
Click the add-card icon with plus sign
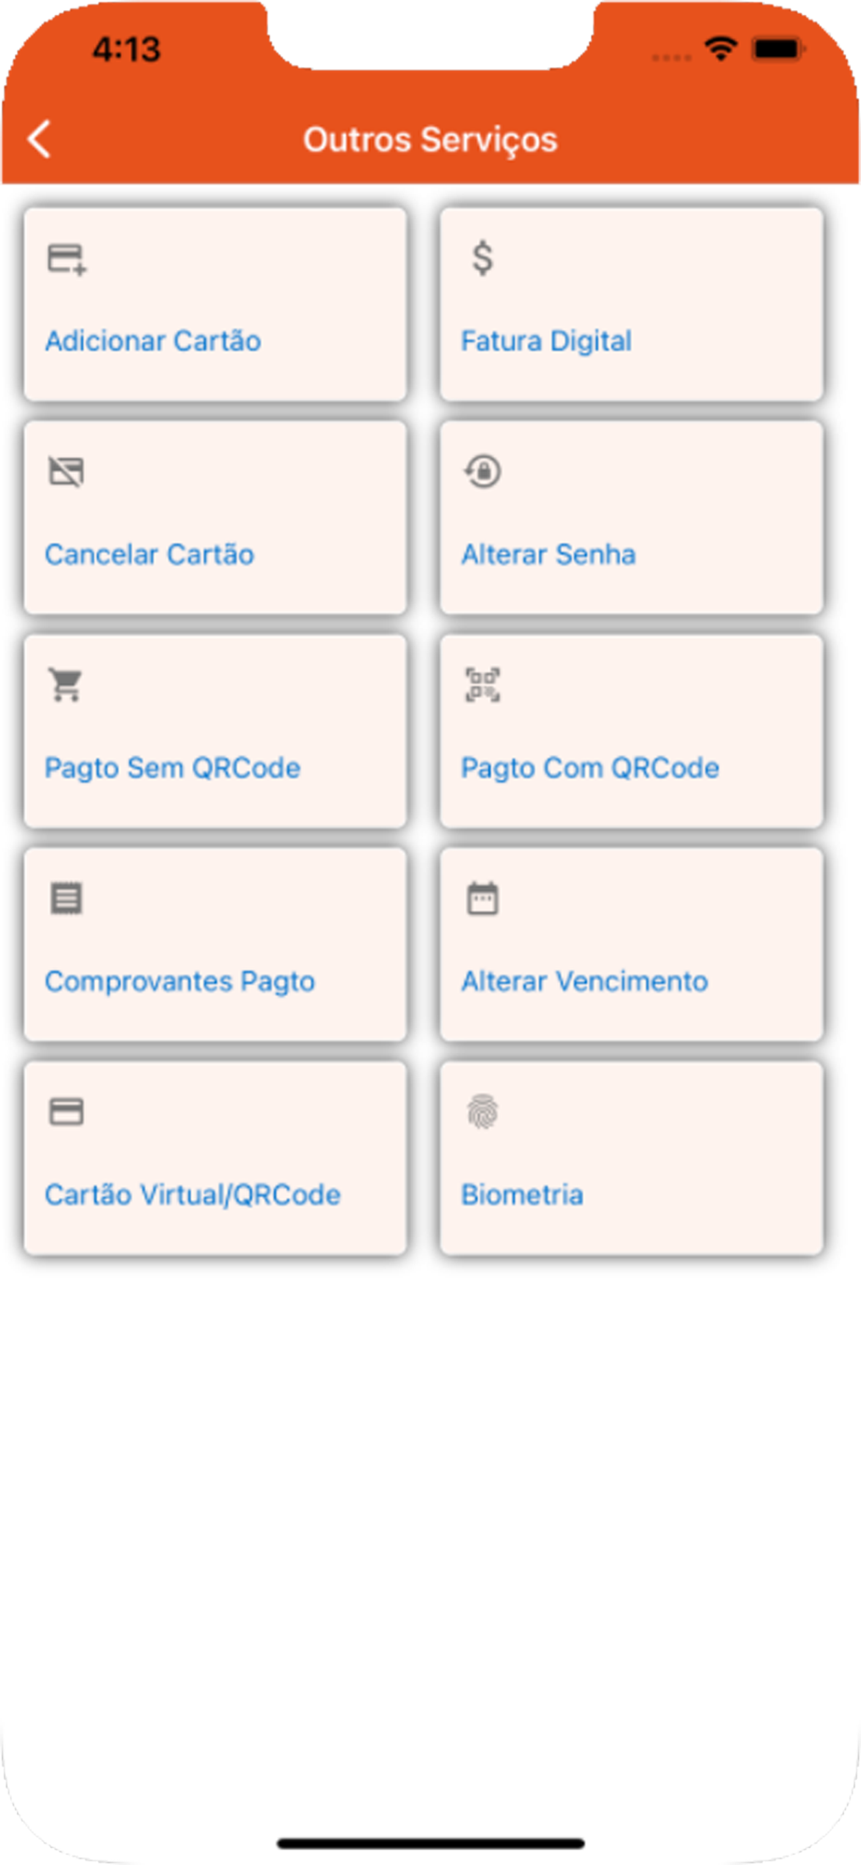coord(67,258)
